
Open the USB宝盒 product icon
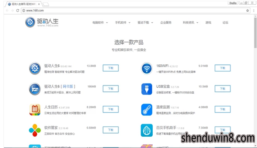[x=147, y=89]
